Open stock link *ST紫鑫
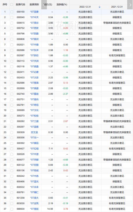This screenshot has width=133, height=212. [x=34, y=66]
